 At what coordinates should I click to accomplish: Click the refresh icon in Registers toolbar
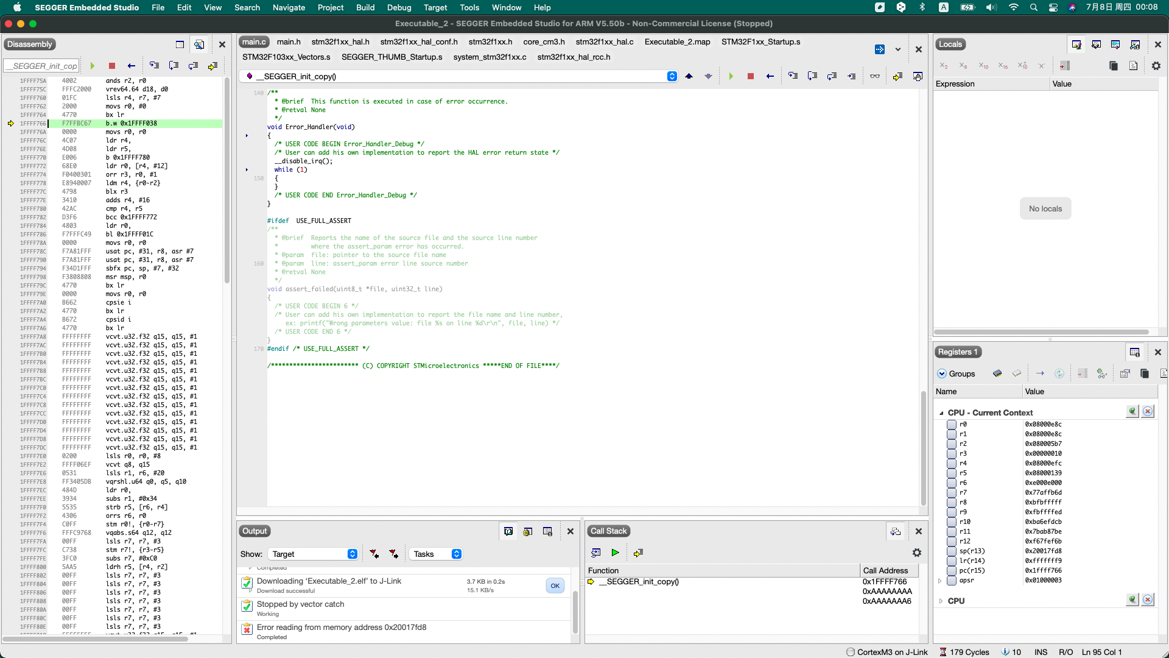point(1059,373)
